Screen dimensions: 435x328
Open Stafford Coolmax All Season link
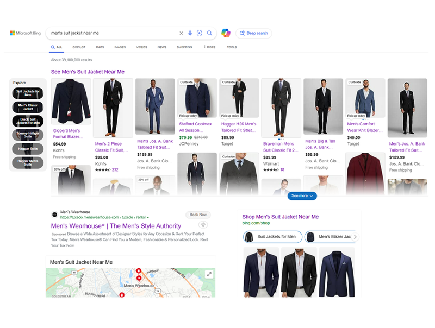tap(195, 127)
